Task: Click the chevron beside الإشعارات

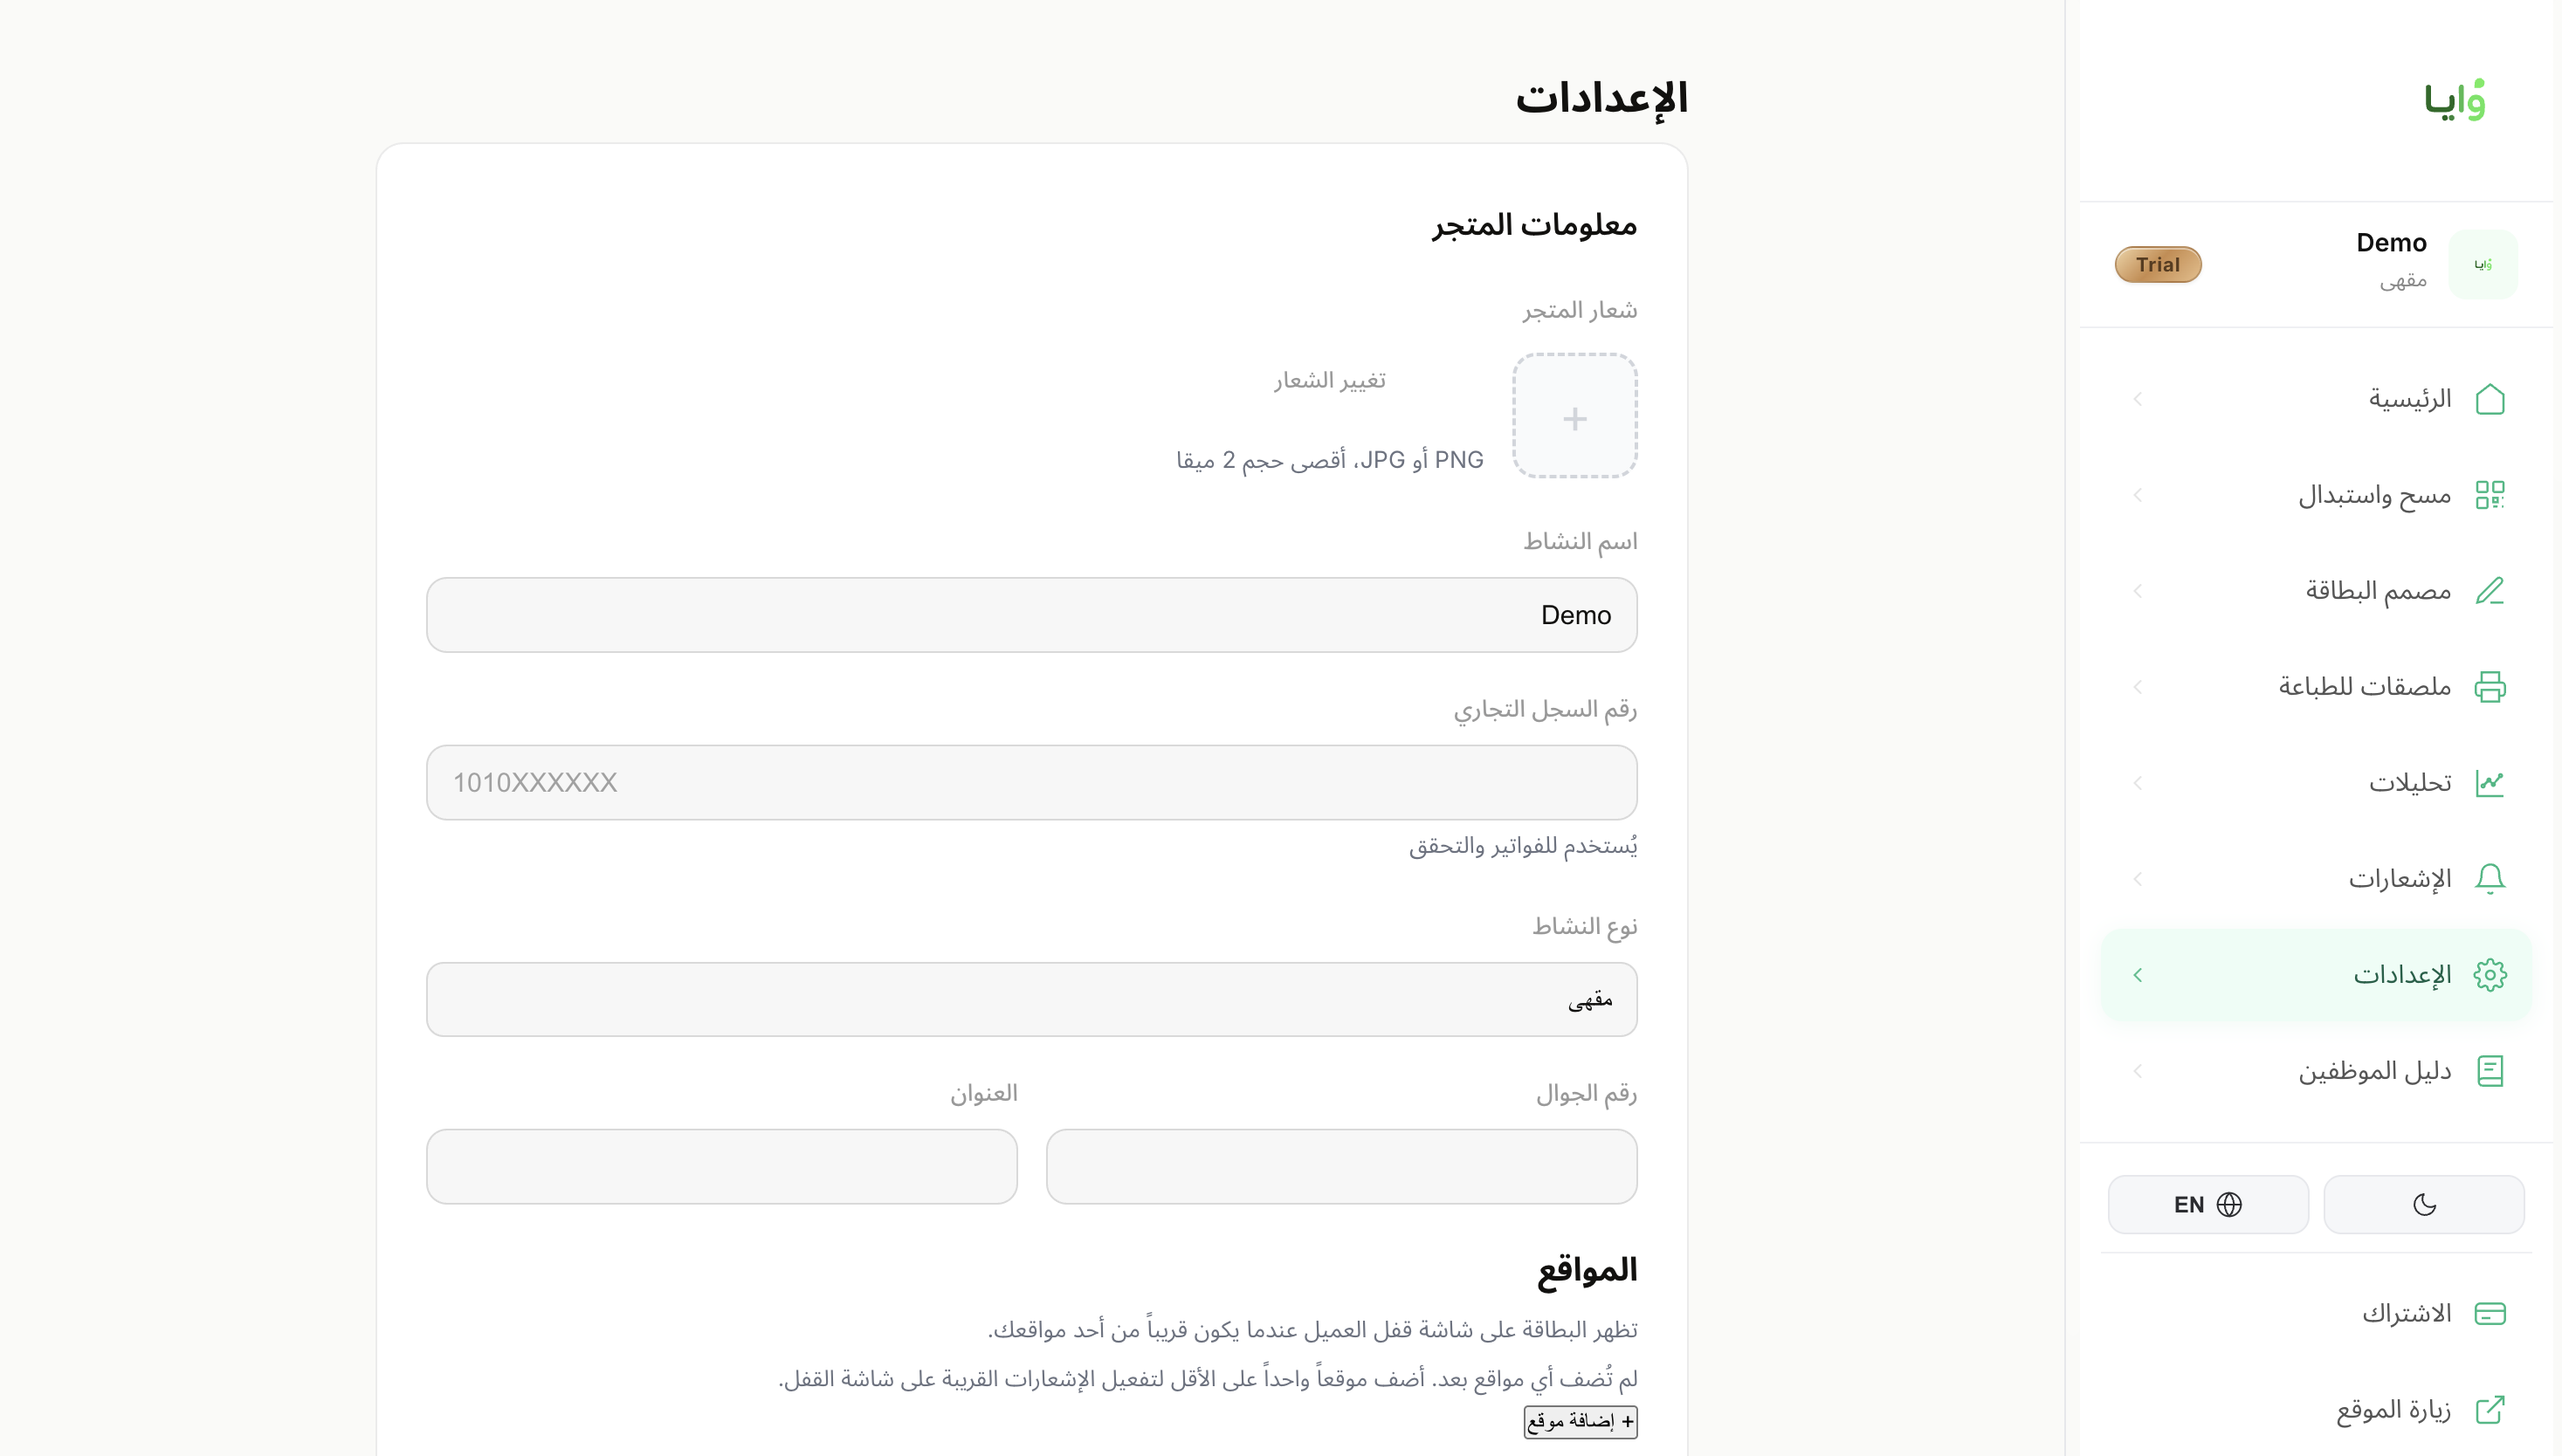Action: [x=2138, y=879]
